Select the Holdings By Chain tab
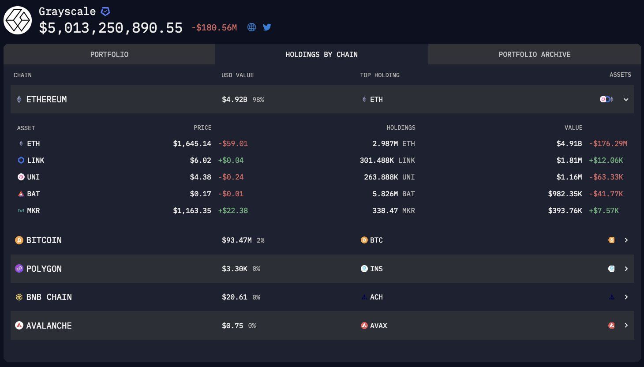This screenshot has height=367, width=644. [x=322, y=54]
